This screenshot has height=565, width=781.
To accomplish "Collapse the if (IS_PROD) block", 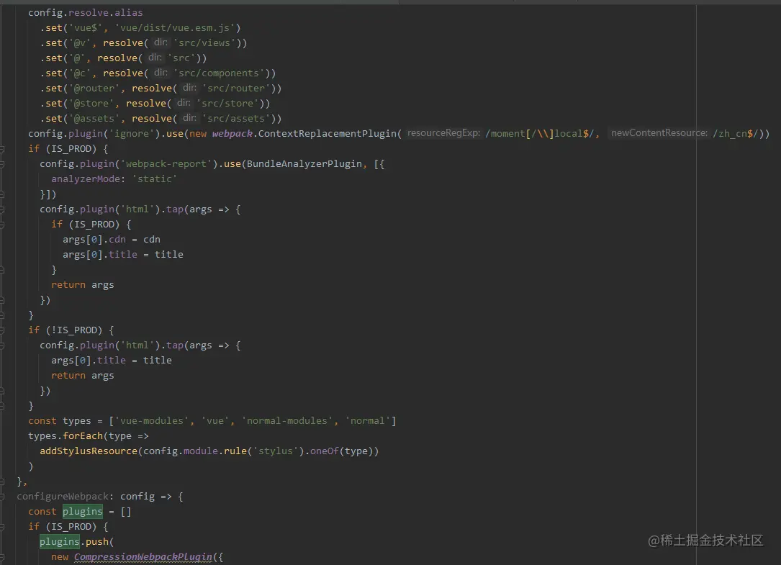I will click(6, 148).
